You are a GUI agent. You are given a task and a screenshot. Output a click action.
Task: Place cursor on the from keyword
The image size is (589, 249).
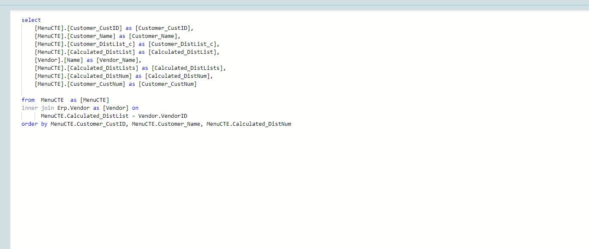pos(28,100)
